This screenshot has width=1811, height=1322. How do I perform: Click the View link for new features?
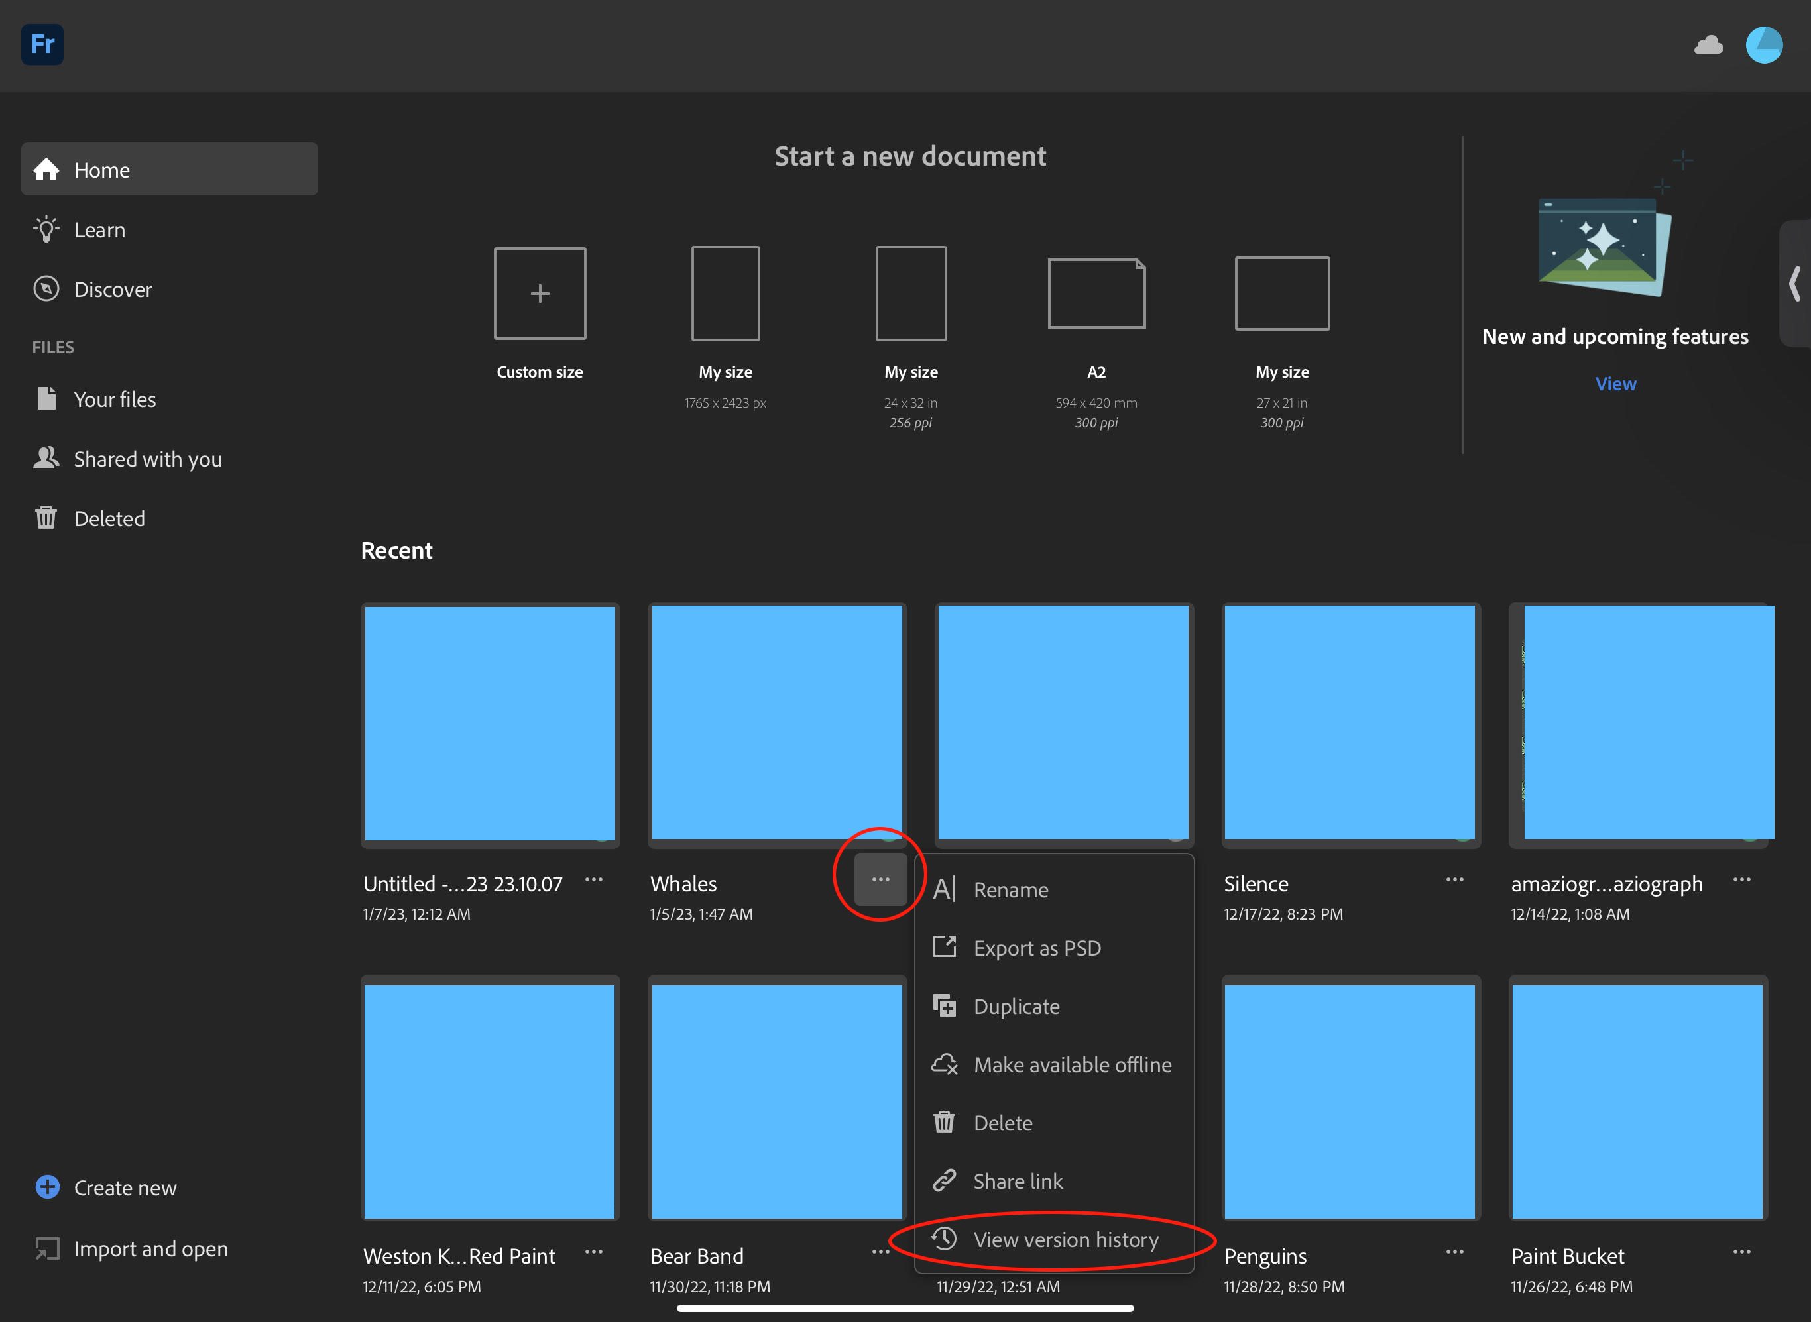[x=1615, y=383]
